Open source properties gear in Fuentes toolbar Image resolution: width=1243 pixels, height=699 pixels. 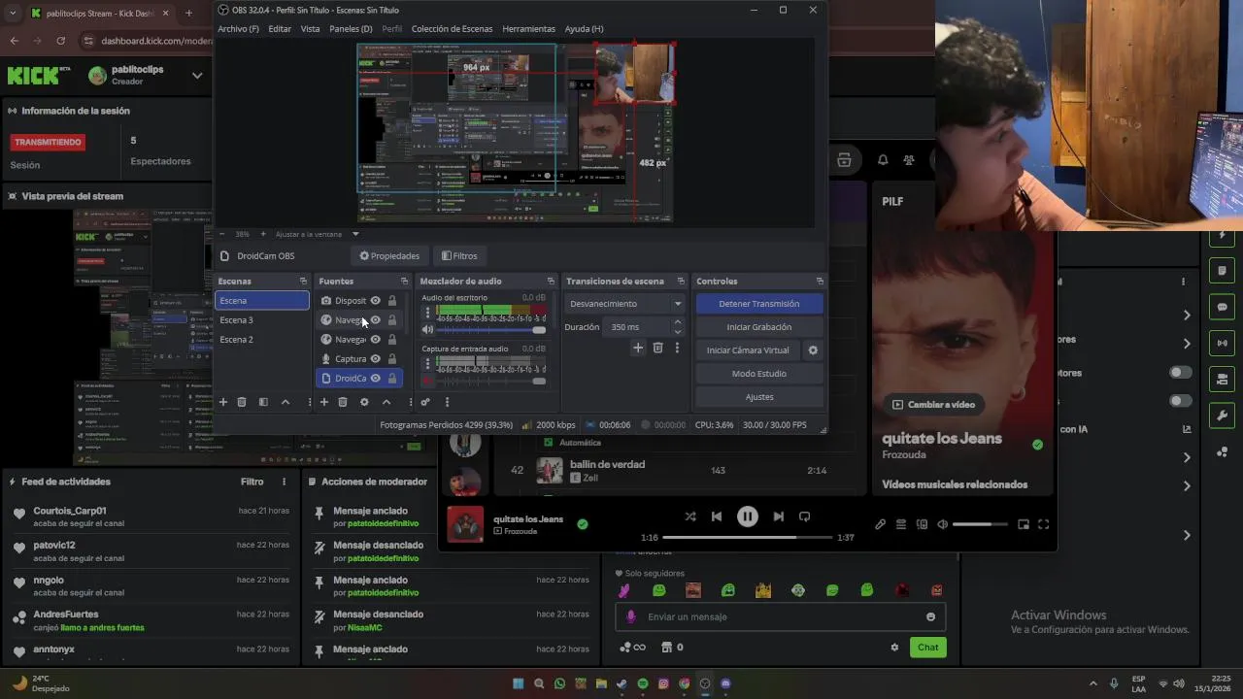tap(364, 402)
